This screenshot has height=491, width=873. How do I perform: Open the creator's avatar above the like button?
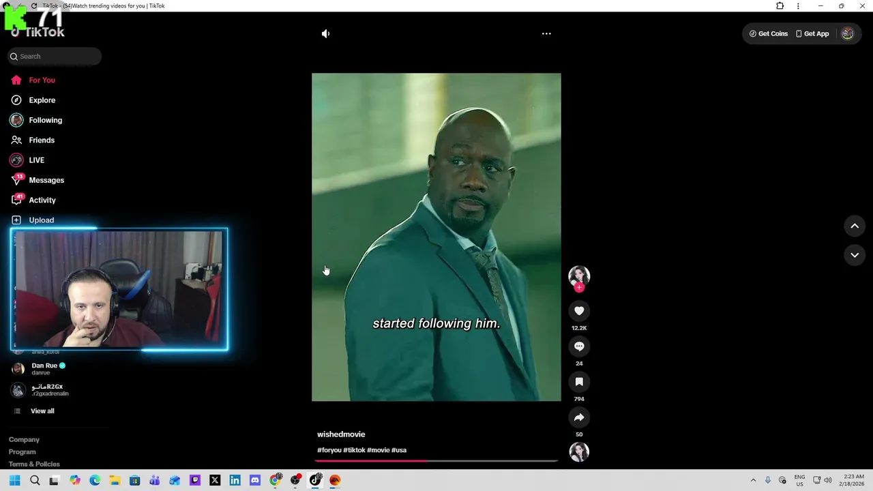579,275
